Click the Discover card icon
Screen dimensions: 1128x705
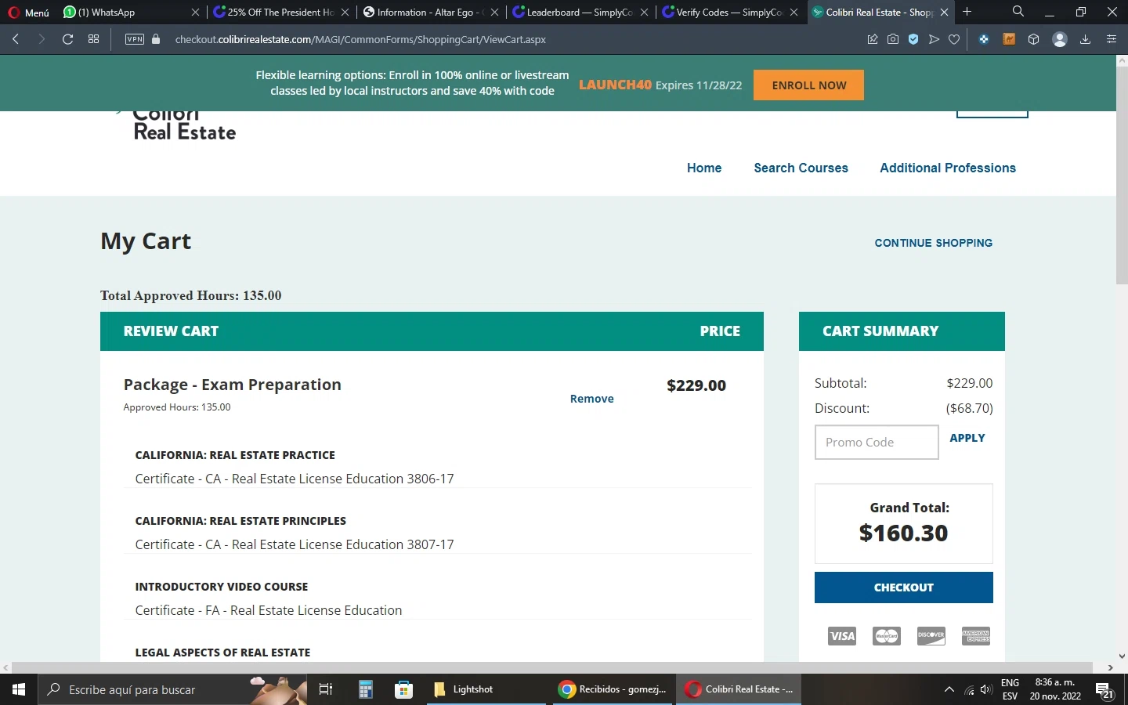pyautogui.click(x=931, y=635)
